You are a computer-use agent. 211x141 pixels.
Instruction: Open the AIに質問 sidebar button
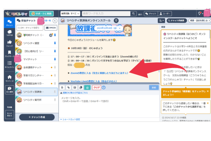(x=9, y=90)
